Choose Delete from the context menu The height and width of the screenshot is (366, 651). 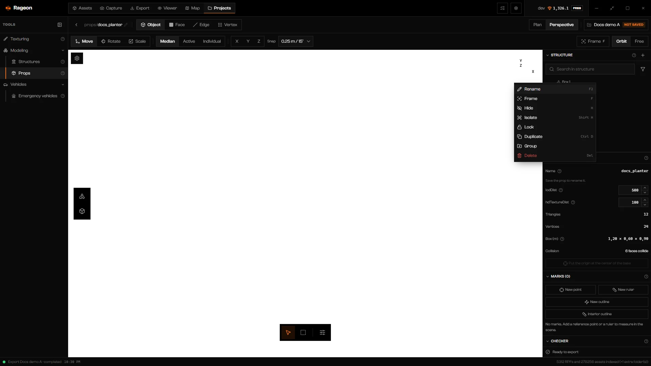click(x=555, y=156)
